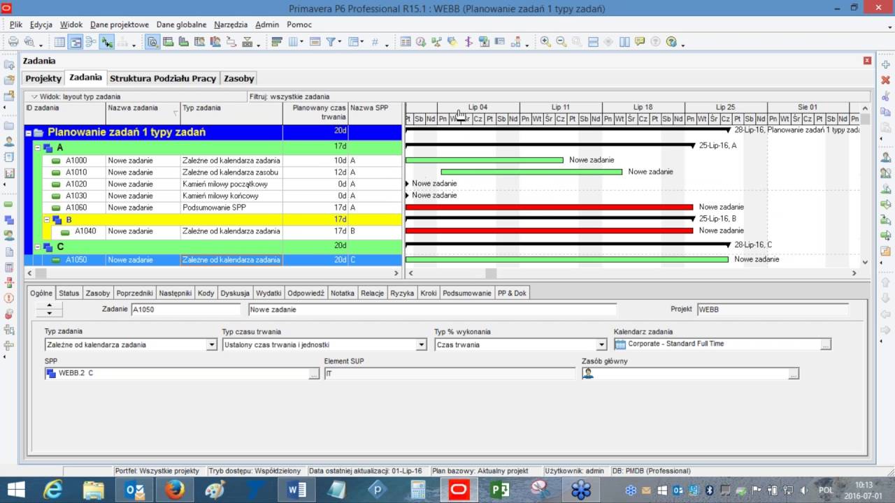This screenshot has height=503, width=895.
Task: Open the Plik menu
Action: pos(16,24)
